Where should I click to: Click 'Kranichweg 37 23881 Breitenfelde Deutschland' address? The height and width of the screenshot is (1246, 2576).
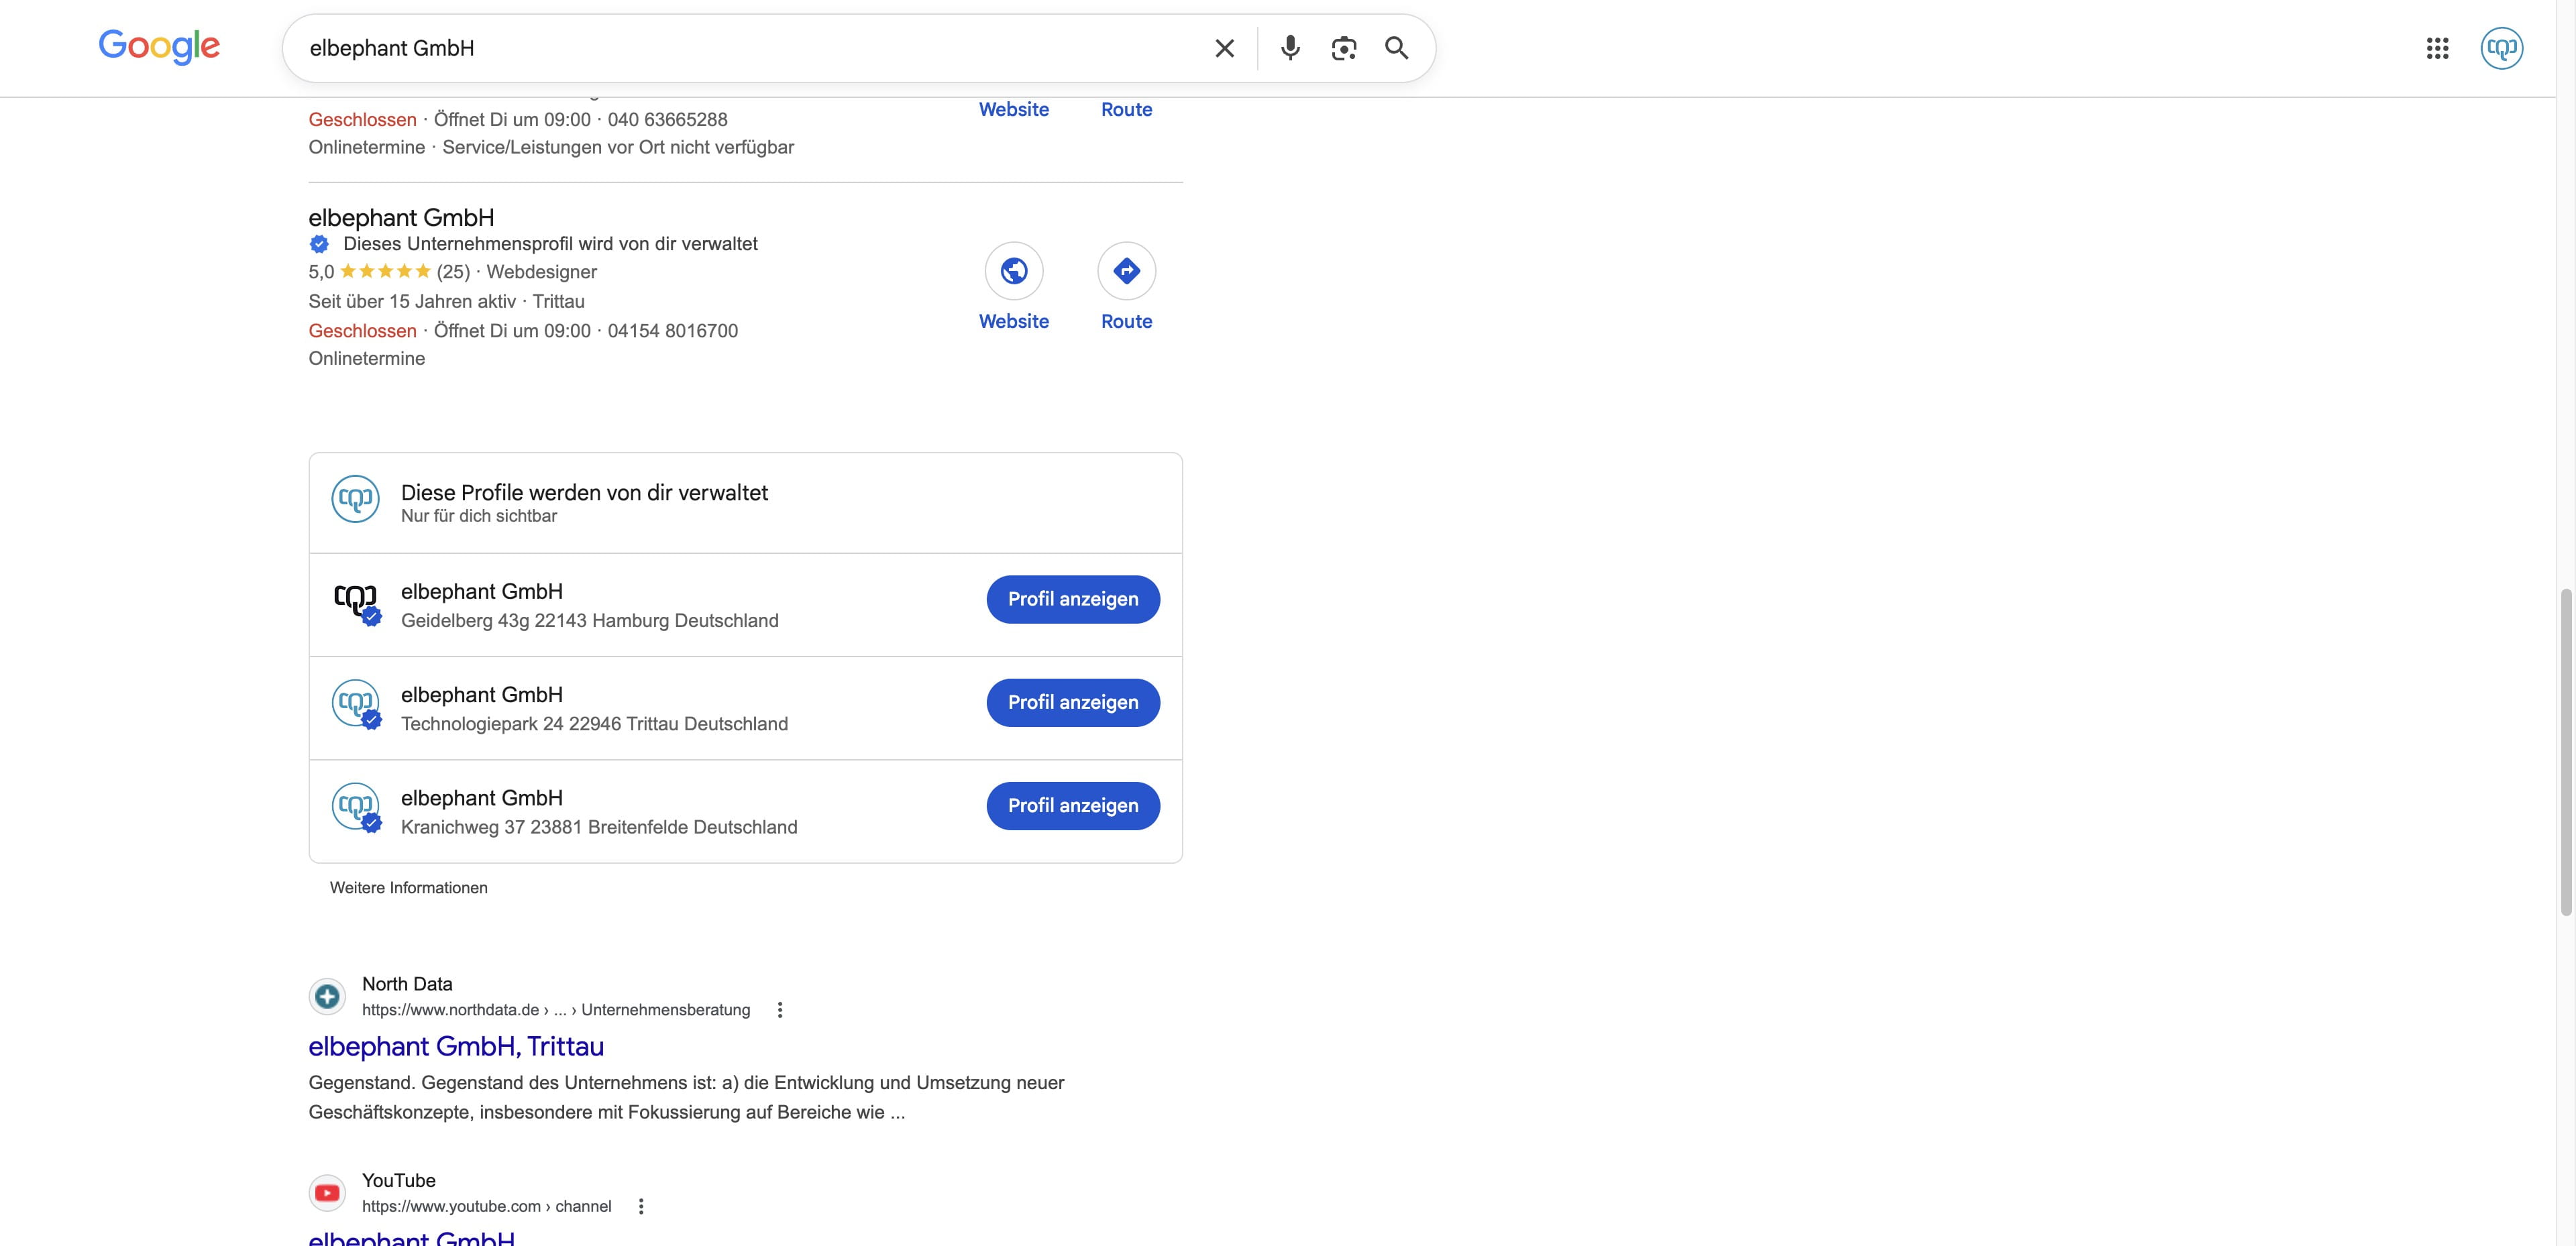pyautogui.click(x=599, y=827)
